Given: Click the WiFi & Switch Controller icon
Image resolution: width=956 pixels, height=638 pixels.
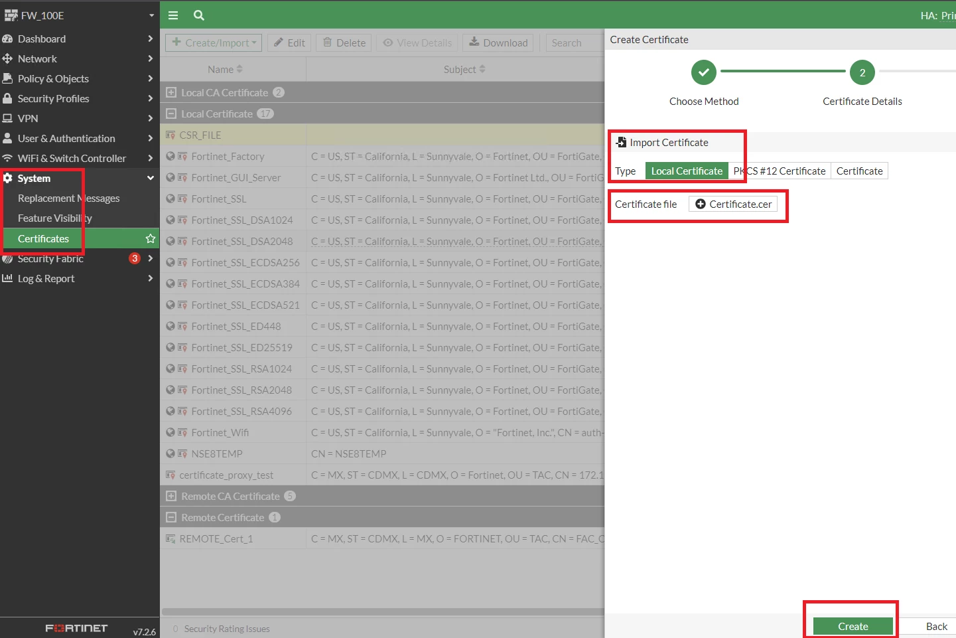Looking at the screenshot, I should [7, 158].
